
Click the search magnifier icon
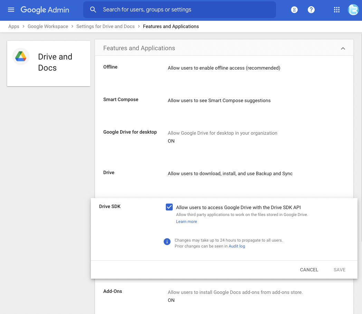(93, 9)
